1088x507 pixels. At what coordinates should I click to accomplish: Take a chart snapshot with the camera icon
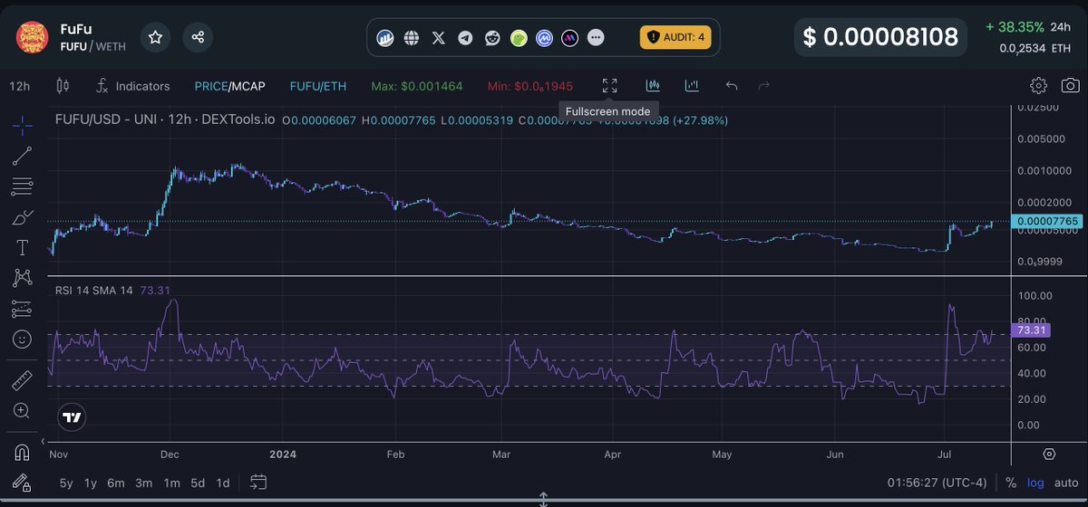click(1071, 85)
